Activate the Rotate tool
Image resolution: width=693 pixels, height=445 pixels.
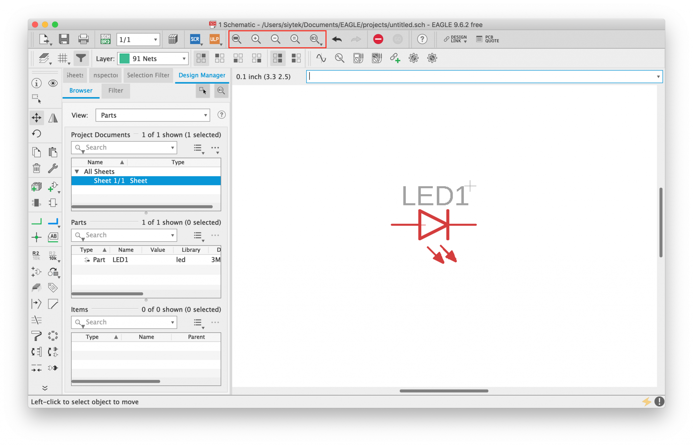pos(37,134)
